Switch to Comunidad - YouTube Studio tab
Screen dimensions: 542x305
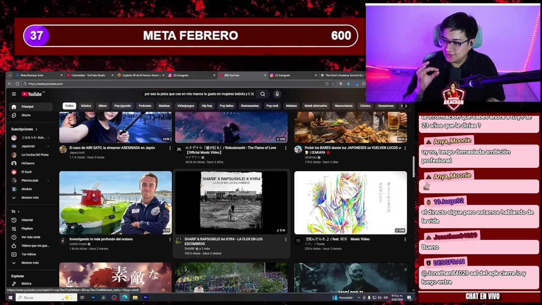click(90, 75)
